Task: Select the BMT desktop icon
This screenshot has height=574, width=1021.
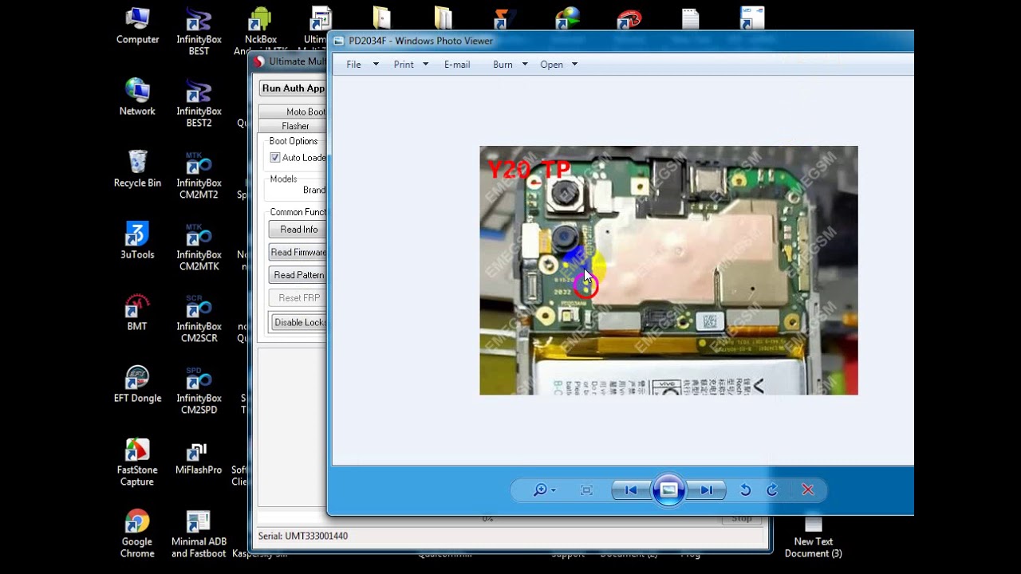Action: 137,313
